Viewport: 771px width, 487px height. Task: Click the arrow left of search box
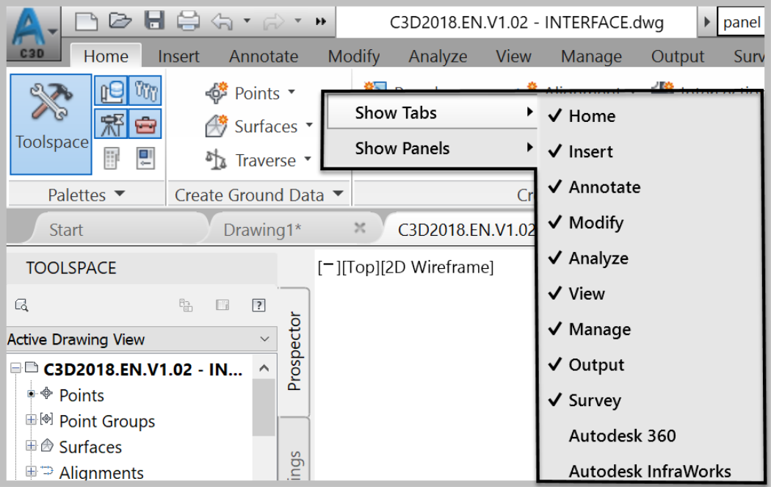707,21
